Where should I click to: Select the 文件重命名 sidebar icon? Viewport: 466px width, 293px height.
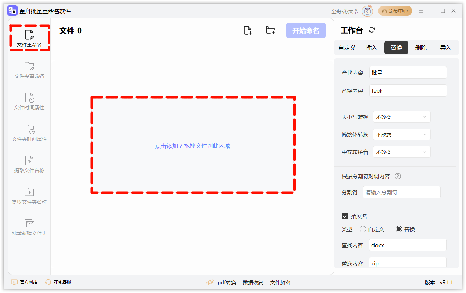[x=29, y=35]
